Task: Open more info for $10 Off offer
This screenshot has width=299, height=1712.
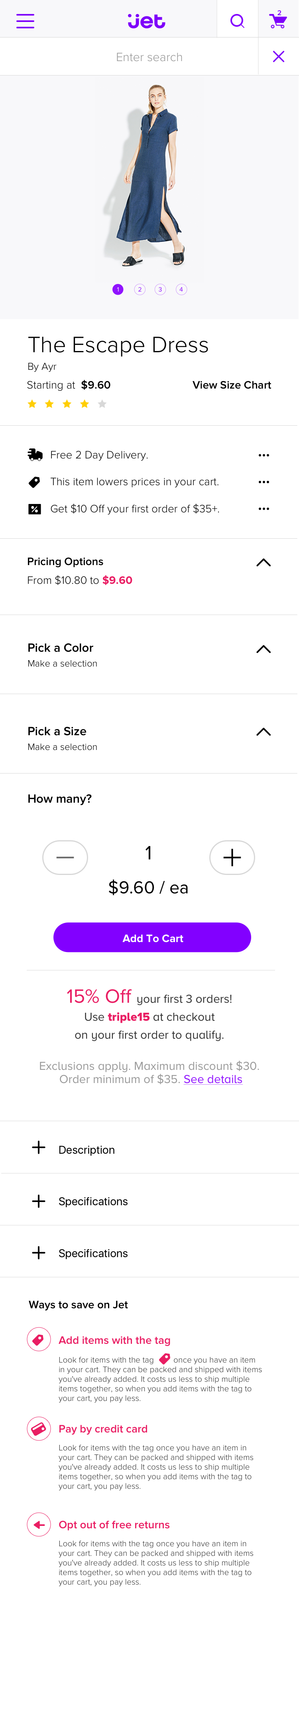Action: (264, 508)
